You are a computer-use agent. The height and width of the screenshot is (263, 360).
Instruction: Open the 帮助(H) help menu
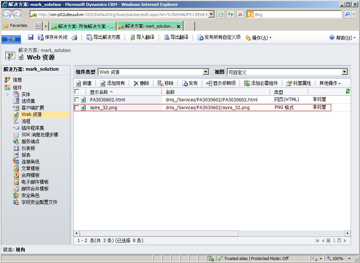(342, 37)
